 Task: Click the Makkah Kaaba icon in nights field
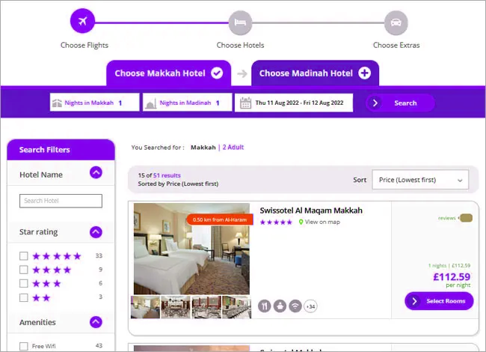57,103
